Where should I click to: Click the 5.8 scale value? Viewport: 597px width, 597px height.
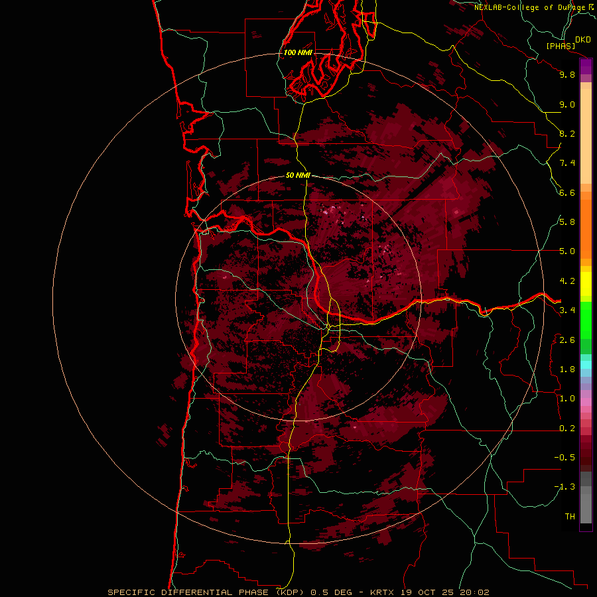click(567, 222)
